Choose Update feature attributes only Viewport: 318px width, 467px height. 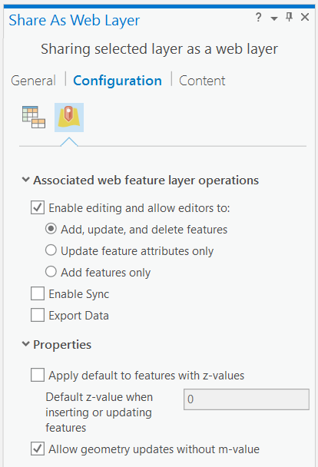[x=51, y=250]
